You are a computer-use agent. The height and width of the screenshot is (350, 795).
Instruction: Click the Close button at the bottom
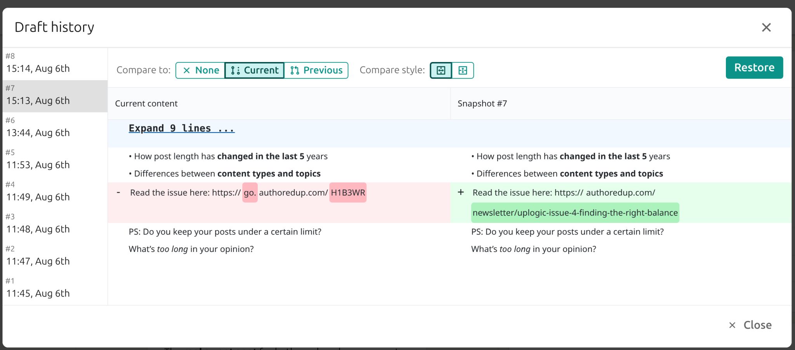pyautogui.click(x=750, y=325)
